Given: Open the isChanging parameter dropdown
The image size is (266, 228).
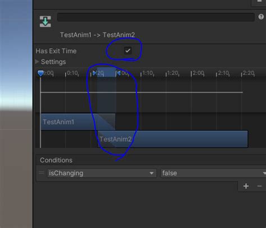Looking at the screenshot, I should point(102,173).
